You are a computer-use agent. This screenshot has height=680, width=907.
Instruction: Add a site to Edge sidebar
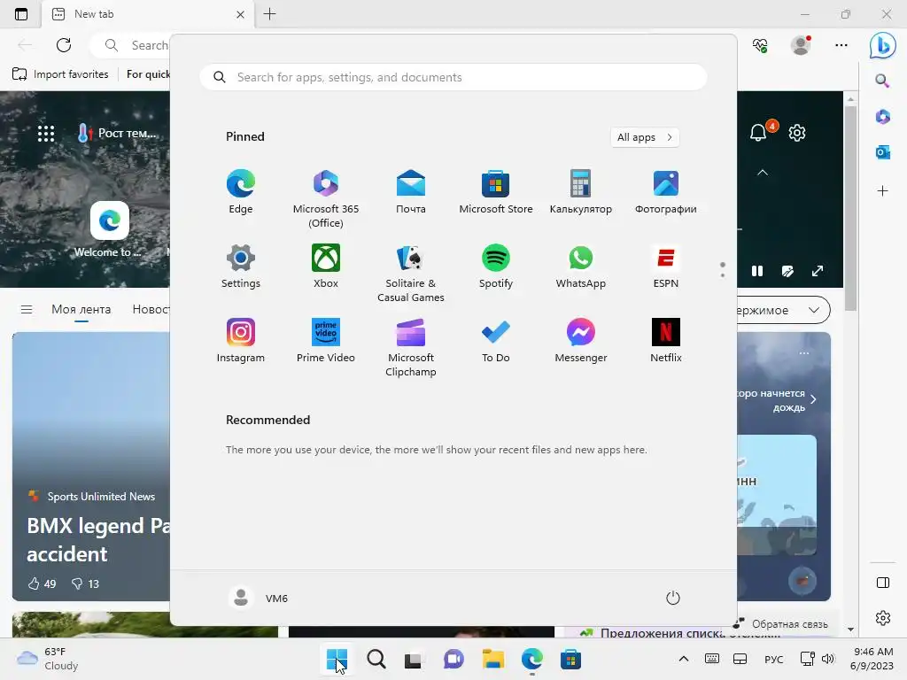coord(882,191)
